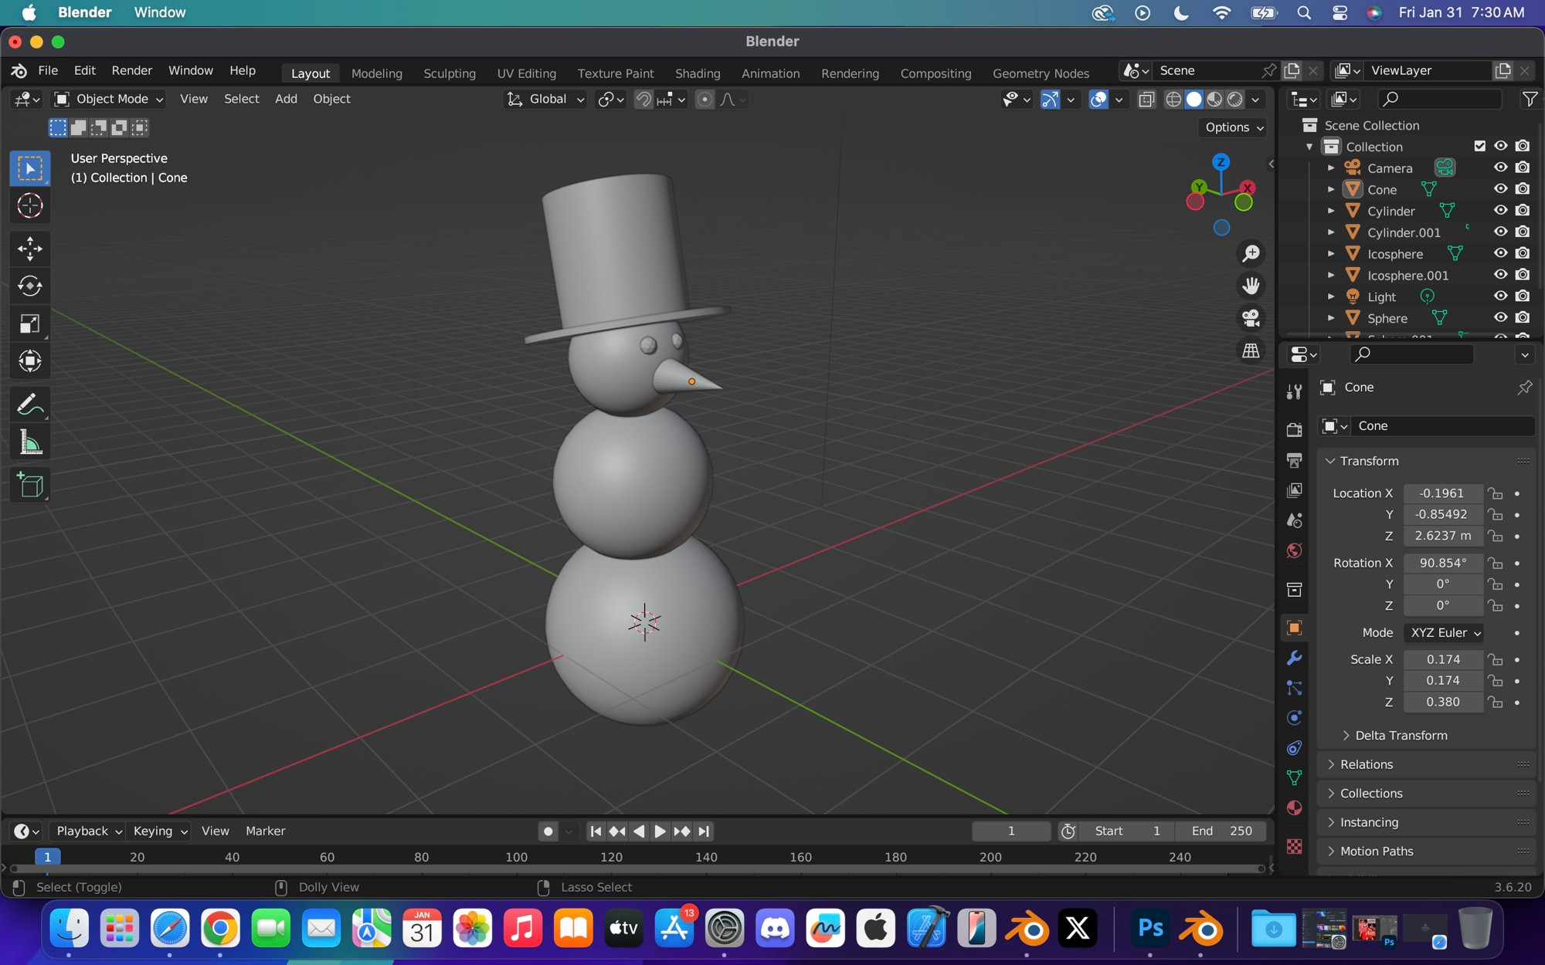Select the Measure tool

pos(30,442)
